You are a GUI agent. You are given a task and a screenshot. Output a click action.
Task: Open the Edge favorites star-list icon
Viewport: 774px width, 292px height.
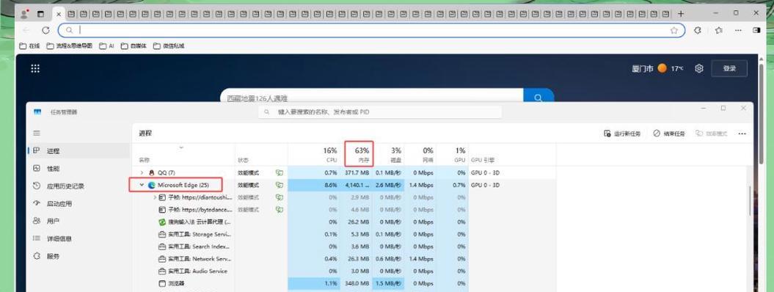click(x=719, y=30)
